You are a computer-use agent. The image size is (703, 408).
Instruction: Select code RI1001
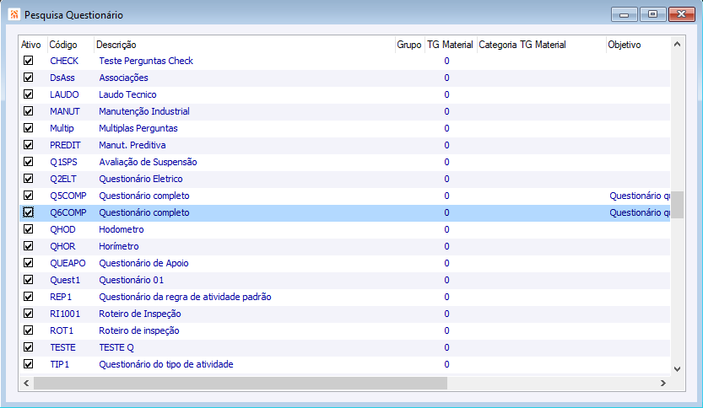tap(65, 314)
